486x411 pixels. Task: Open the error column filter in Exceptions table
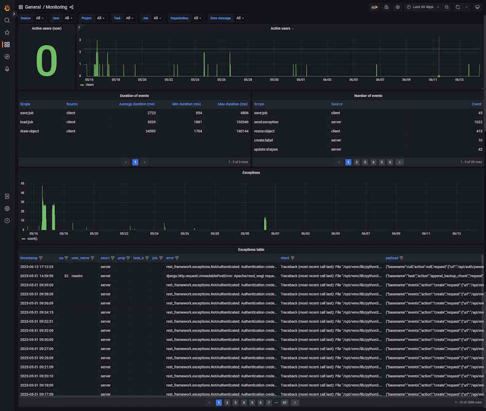point(176,258)
